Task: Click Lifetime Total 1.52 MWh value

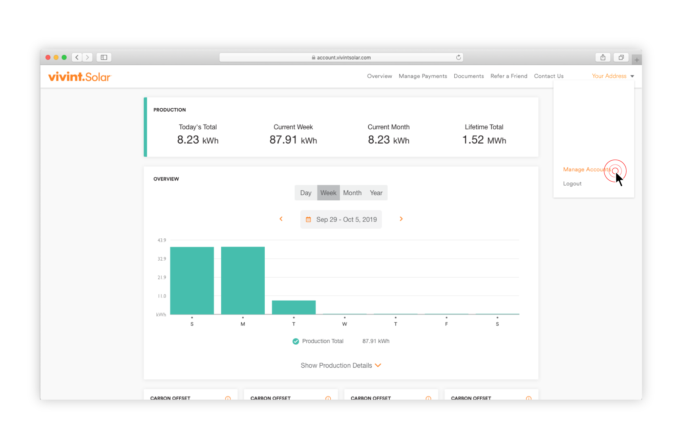Action: [x=484, y=140]
